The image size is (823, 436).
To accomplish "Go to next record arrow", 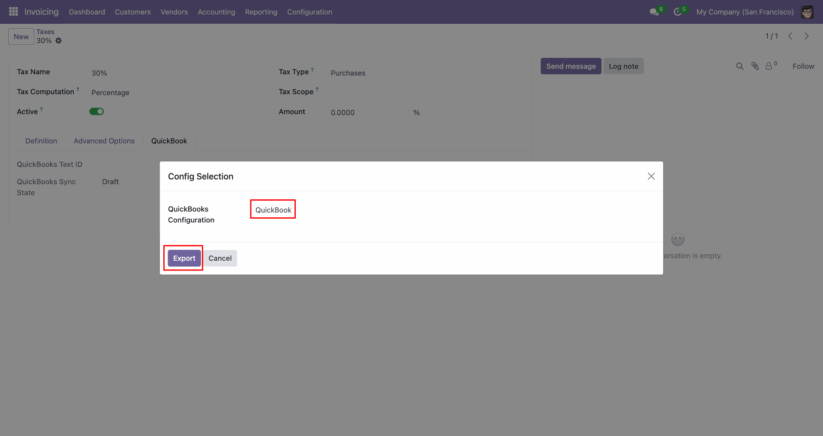I will point(806,36).
